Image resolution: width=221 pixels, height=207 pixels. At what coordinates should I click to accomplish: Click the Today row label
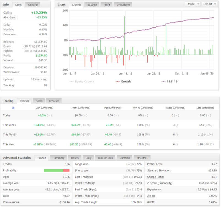pyautogui.click(x=7, y=115)
